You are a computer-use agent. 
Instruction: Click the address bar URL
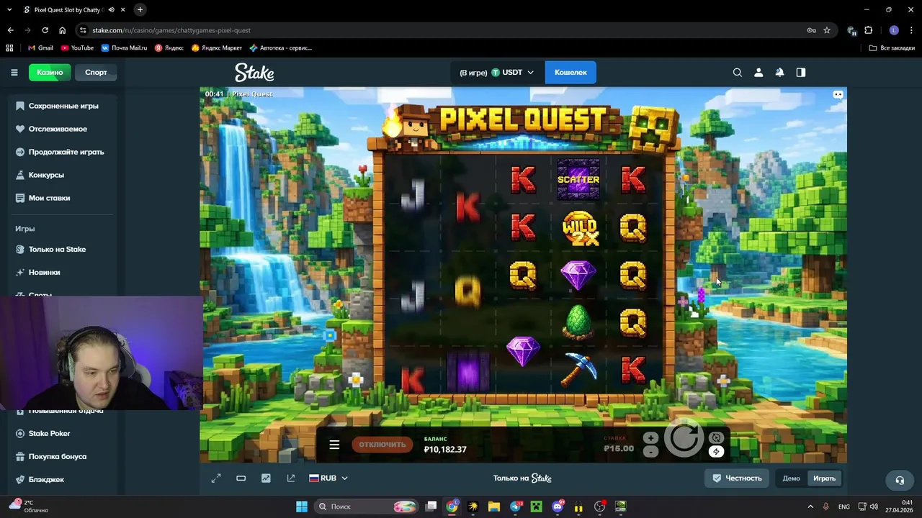171,30
